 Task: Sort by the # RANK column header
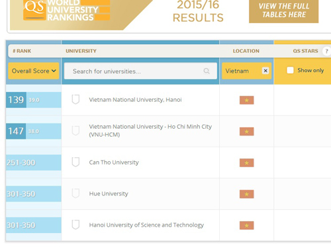pos(22,51)
